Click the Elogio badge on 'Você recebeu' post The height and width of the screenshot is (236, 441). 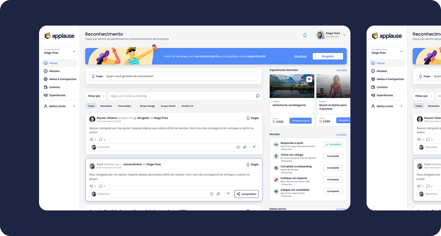[x=253, y=165]
